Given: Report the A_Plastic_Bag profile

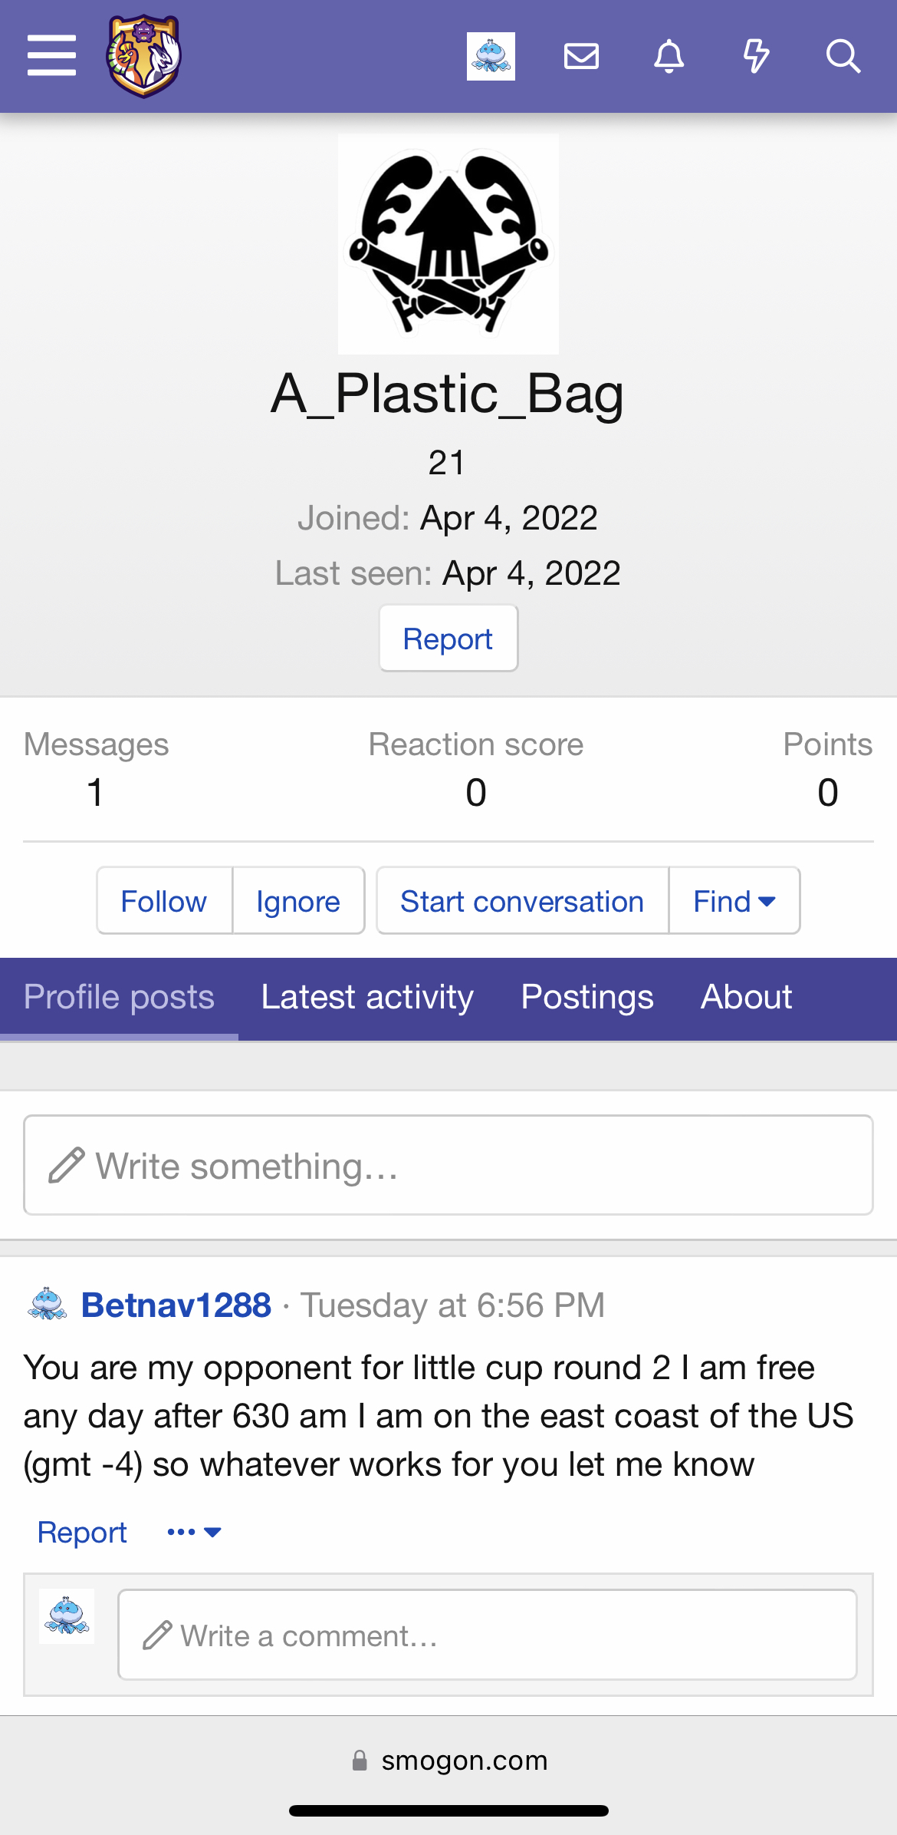Looking at the screenshot, I should pos(448,639).
